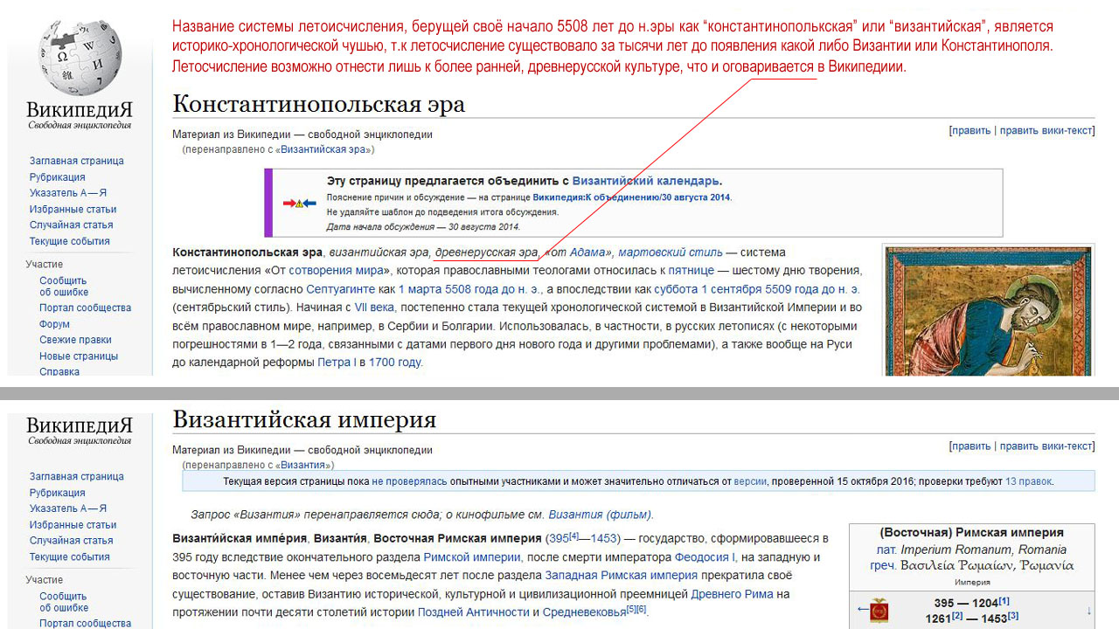Click Сообщить об ошибке in the Константинопольская эра page sidebar
Image resolution: width=1119 pixels, height=629 pixels.
click(x=64, y=287)
